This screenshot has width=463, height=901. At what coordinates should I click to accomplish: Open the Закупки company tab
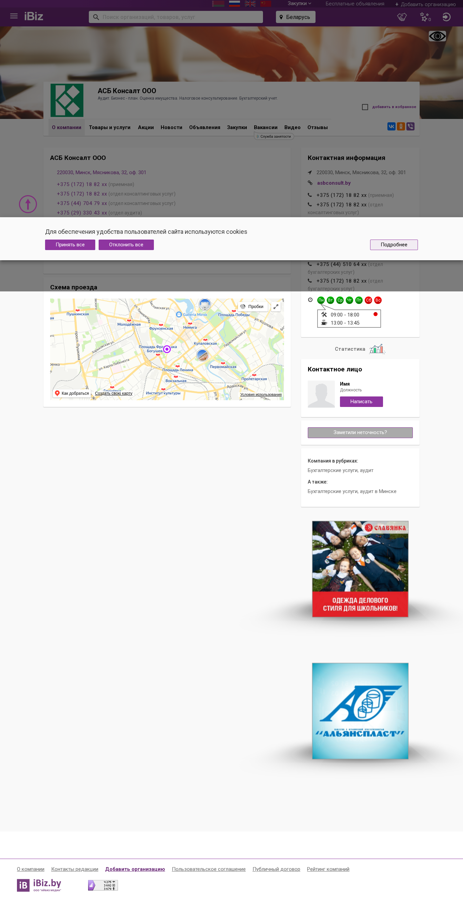coord(237,127)
